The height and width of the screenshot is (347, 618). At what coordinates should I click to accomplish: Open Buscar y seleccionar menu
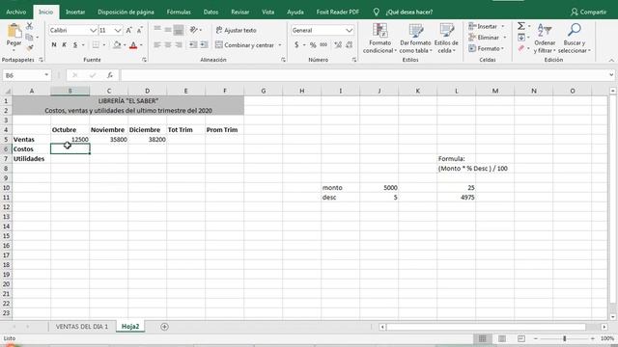coord(575,39)
